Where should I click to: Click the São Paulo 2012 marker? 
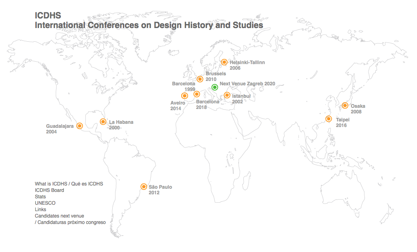[x=144, y=187]
